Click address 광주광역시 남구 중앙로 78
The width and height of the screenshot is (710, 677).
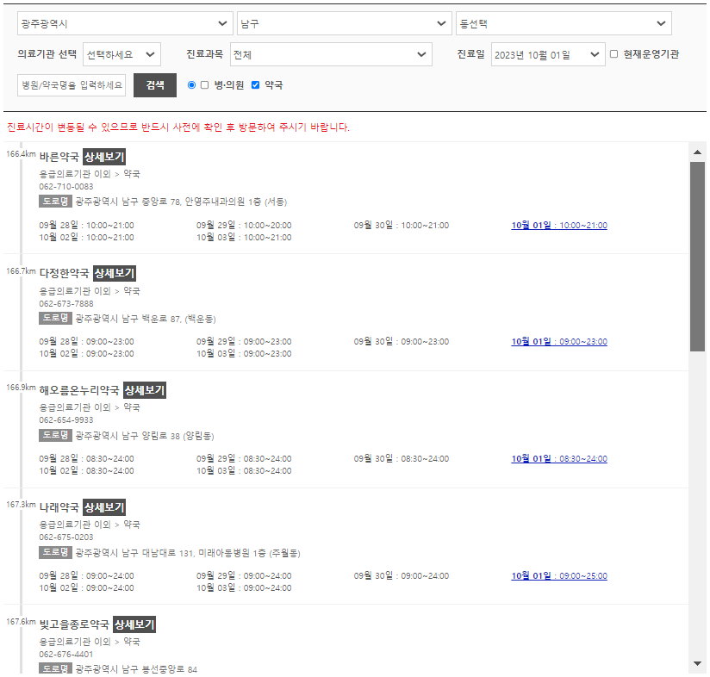coord(181,202)
